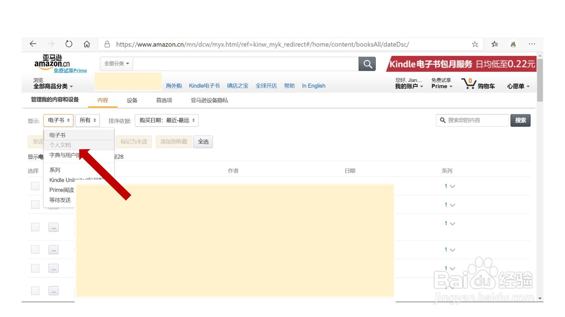The image size is (565, 317).
Task: Tick the second row checkbox
Action: click(x=35, y=205)
